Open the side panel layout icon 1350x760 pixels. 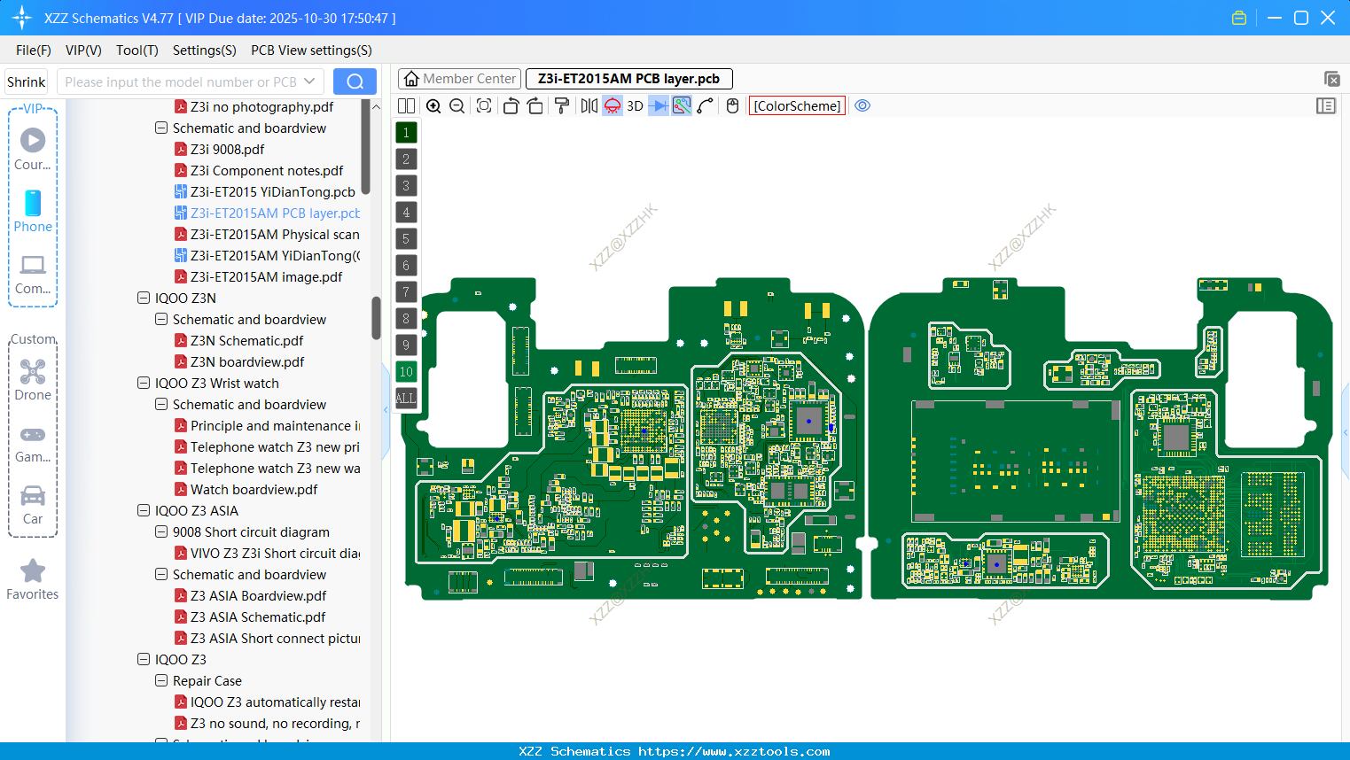[1326, 105]
